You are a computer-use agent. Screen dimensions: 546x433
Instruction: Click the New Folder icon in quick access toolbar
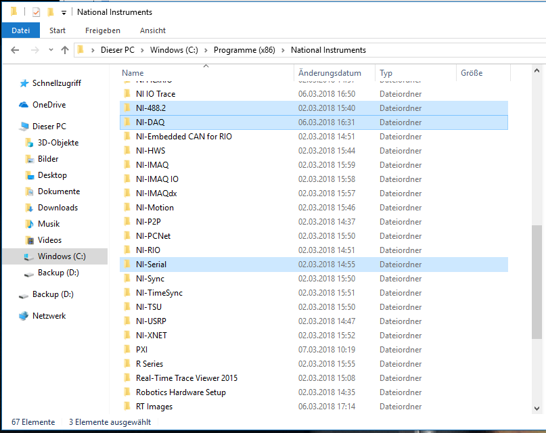coord(51,12)
